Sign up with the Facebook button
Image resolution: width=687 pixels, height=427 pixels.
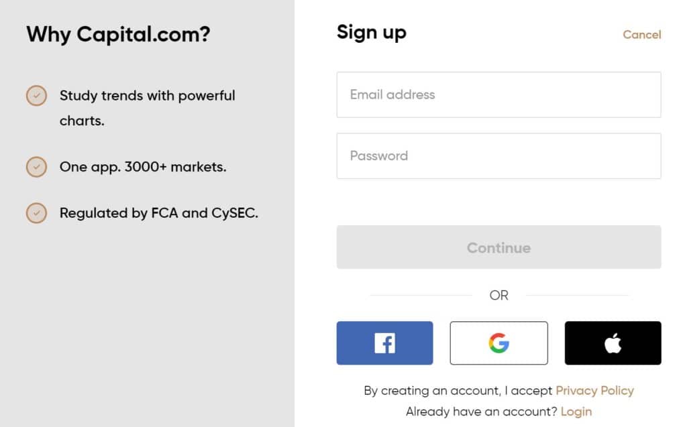pyautogui.click(x=384, y=343)
